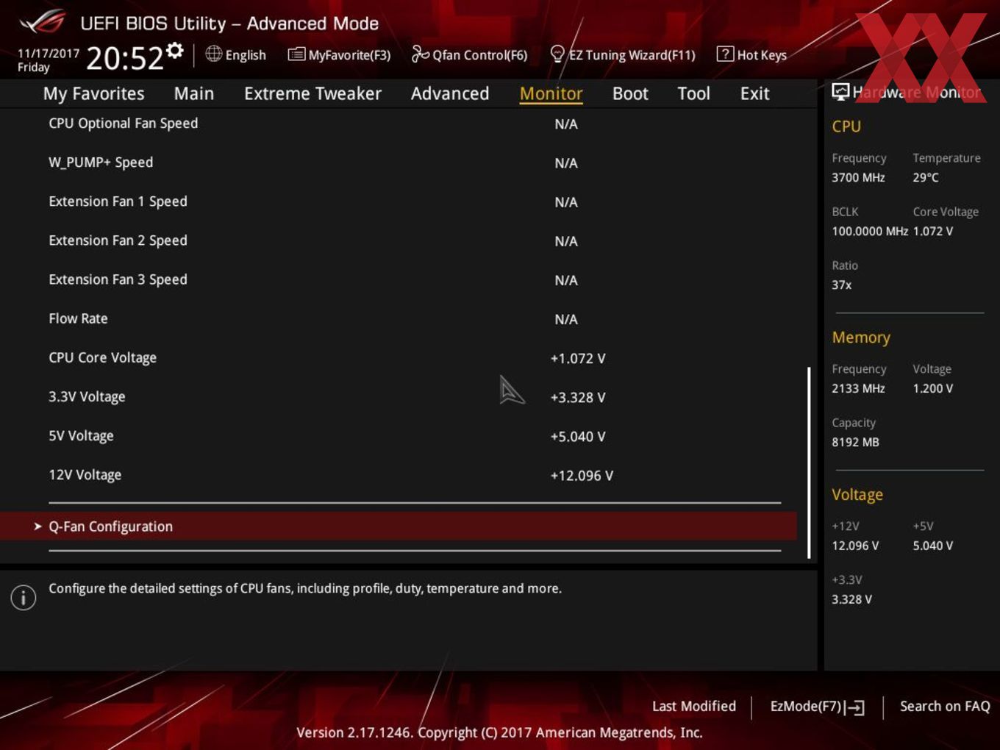Open Search on FAQ link
The image size is (1000, 750).
coord(945,706)
